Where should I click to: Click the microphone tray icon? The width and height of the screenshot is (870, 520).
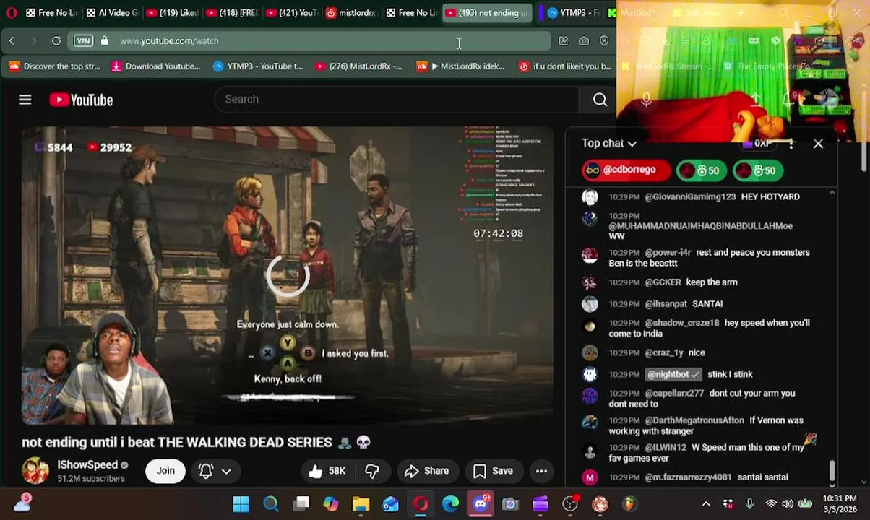(749, 504)
